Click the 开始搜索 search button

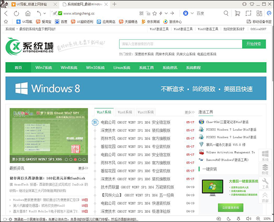click(x=254, y=44)
